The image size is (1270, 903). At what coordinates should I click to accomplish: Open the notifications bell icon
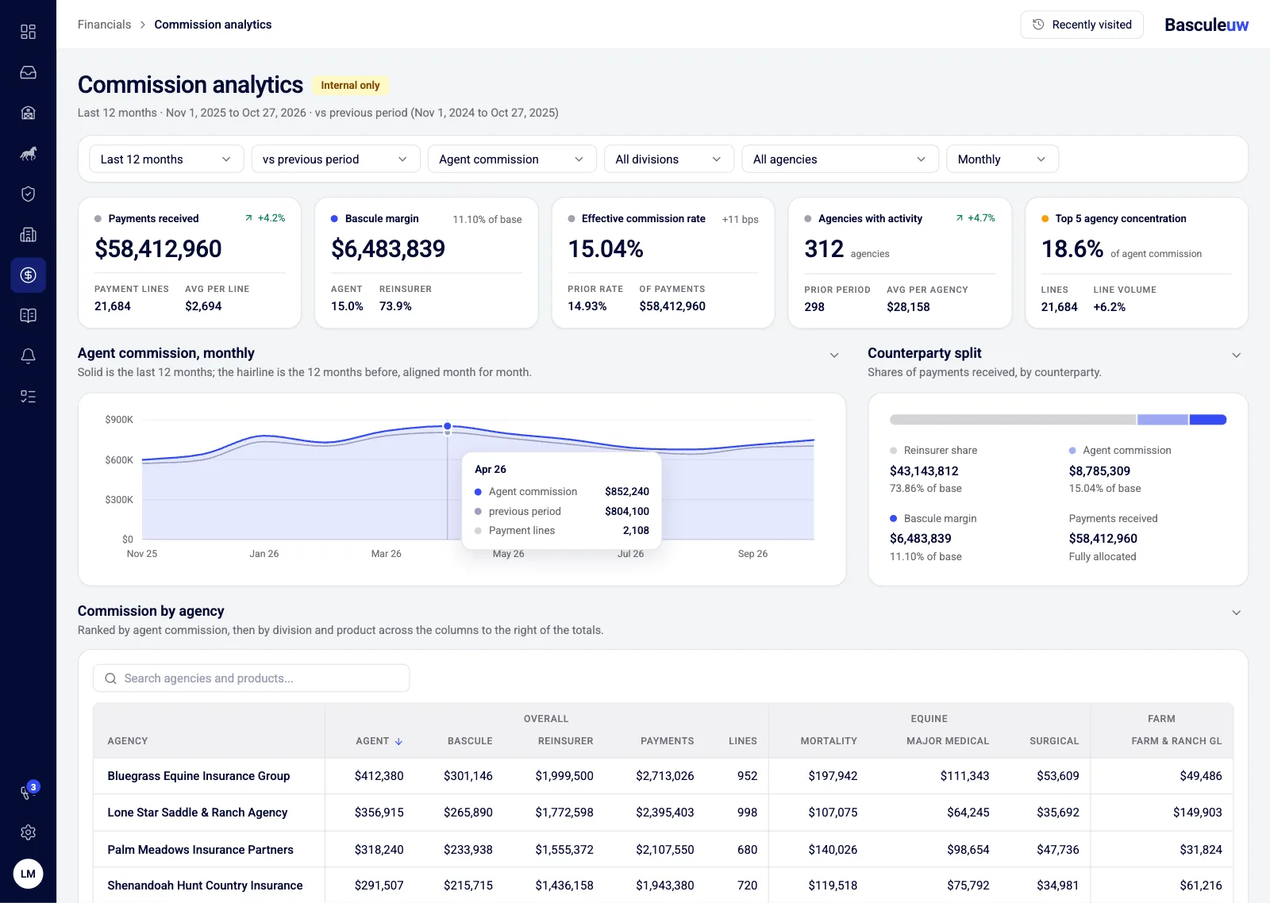coord(28,355)
